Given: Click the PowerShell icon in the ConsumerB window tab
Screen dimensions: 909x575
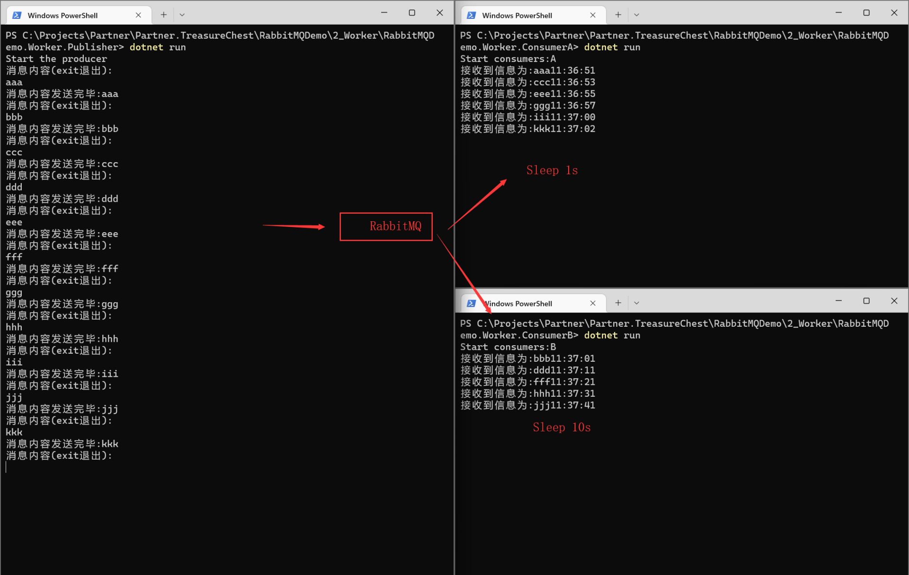Looking at the screenshot, I should (x=472, y=303).
